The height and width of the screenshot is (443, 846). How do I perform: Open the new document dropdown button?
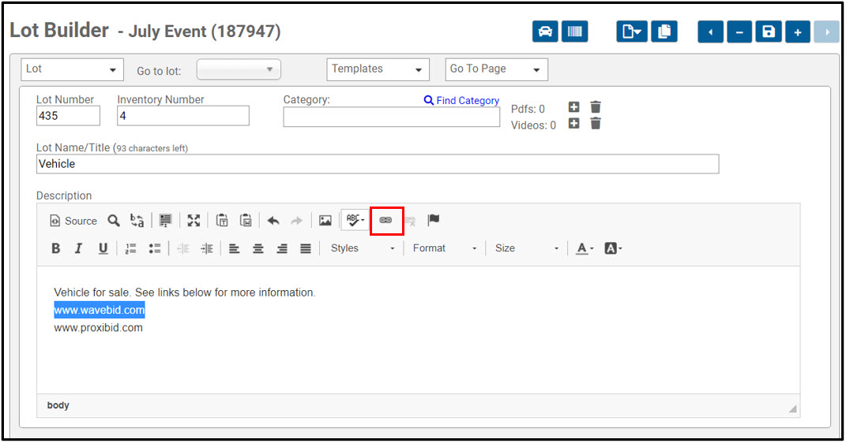coord(632,32)
